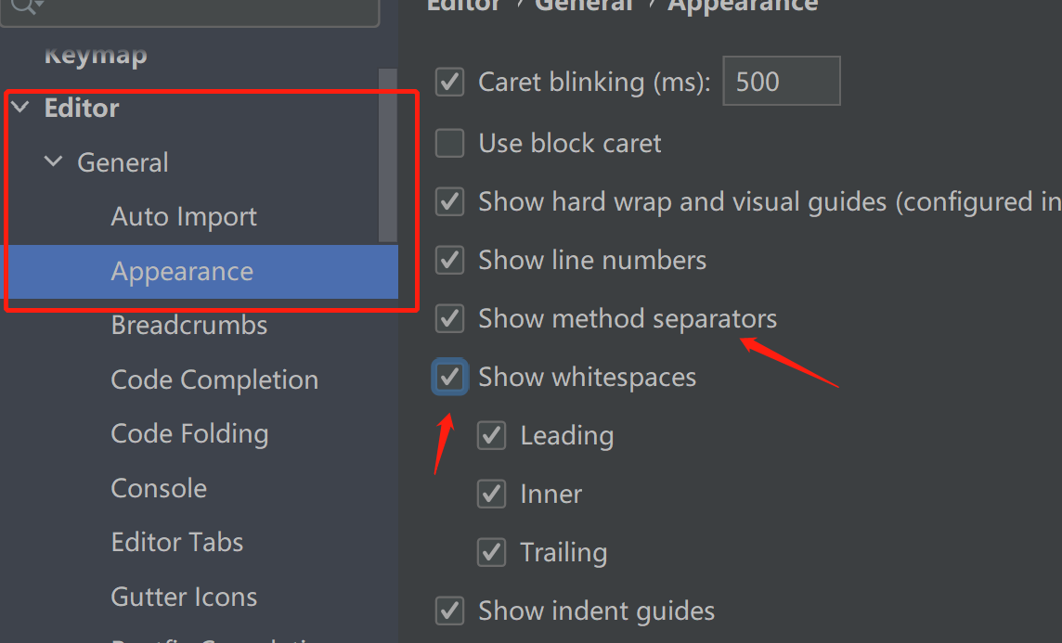Click the search magnifier icon
1062x643 pixels.
24,6
